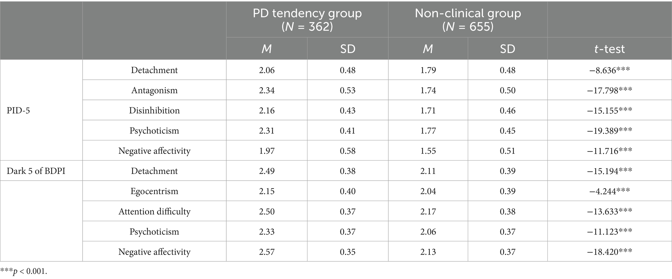The height and width of the screenshot is (279, 672).
Task: Select the t-test value −17.798***
Action: [609, 90]
